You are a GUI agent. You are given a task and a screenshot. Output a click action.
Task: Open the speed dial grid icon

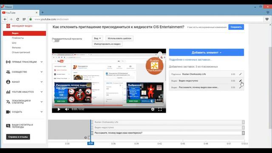point(24,19)
